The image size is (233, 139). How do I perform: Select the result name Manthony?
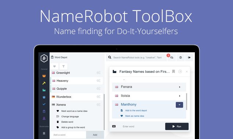(x=129, y=105)
